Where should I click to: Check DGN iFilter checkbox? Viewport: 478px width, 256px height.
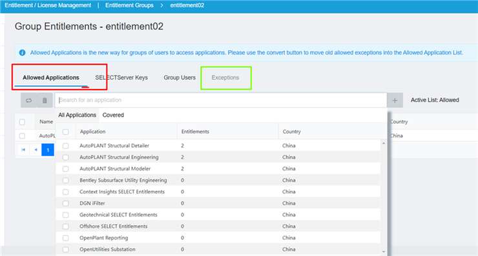(x=65, y=203)
